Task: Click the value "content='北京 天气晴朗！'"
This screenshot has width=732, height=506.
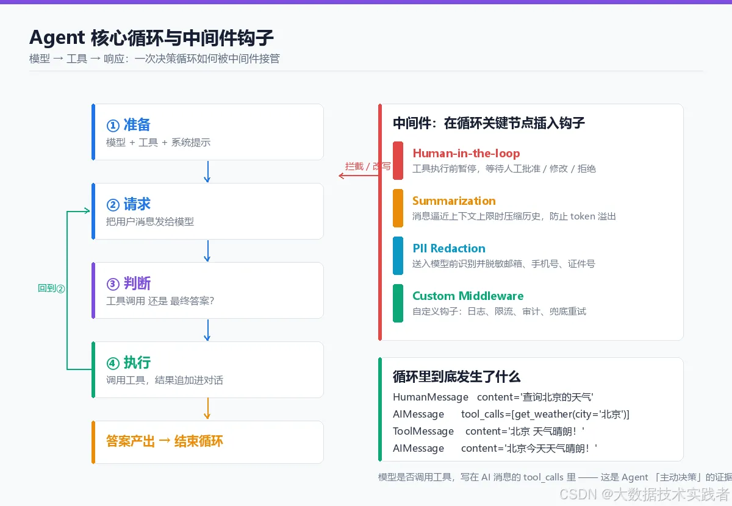Action: [525, 432]
